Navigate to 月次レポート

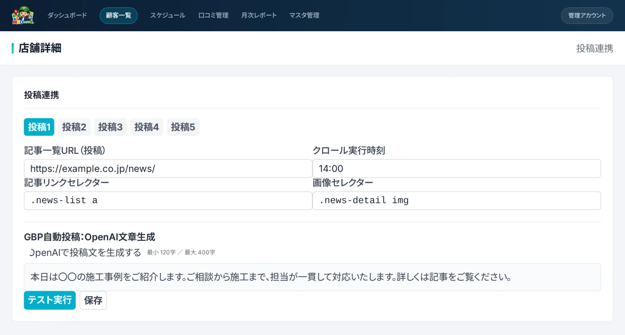click(259, 16)
